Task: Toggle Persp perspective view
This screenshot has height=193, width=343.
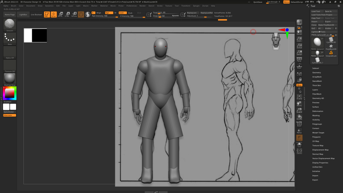Action: (x=299, y=60)
